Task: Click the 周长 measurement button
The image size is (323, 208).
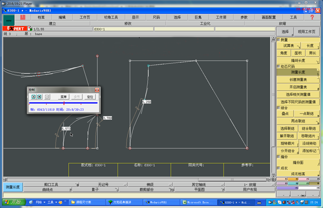Action: pos(312,53)
